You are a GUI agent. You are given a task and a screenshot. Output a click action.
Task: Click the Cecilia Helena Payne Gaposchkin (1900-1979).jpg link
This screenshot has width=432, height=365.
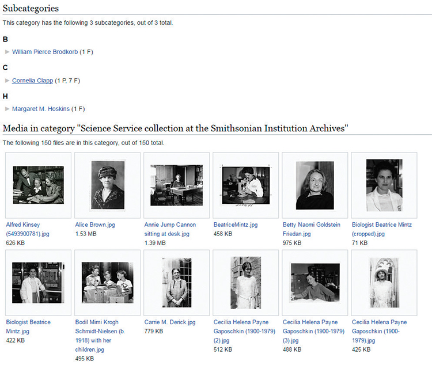[x=380, y=332]
